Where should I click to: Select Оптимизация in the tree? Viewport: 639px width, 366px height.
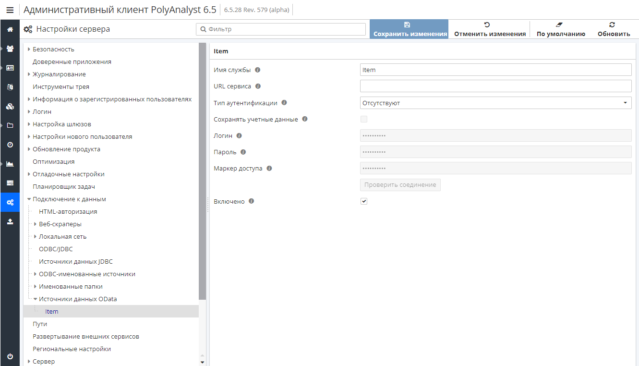click(54, 161)
